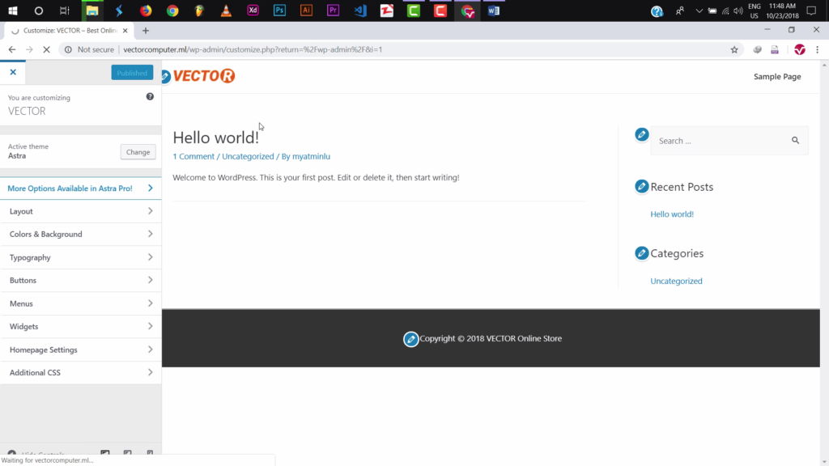The image size is (829, 466).
Task: Click the search magnifier icon
Action: click(795, 141)
